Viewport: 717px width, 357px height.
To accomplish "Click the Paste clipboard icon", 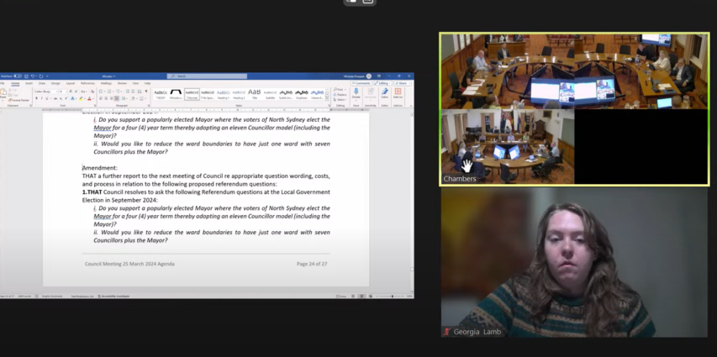I will pos(3,92).
